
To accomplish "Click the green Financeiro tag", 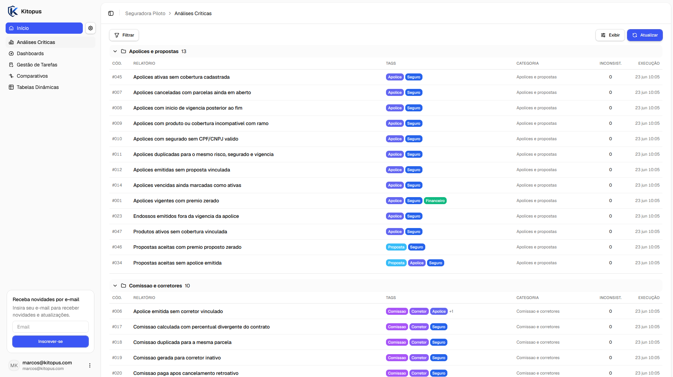I will (x=435, y=201).
